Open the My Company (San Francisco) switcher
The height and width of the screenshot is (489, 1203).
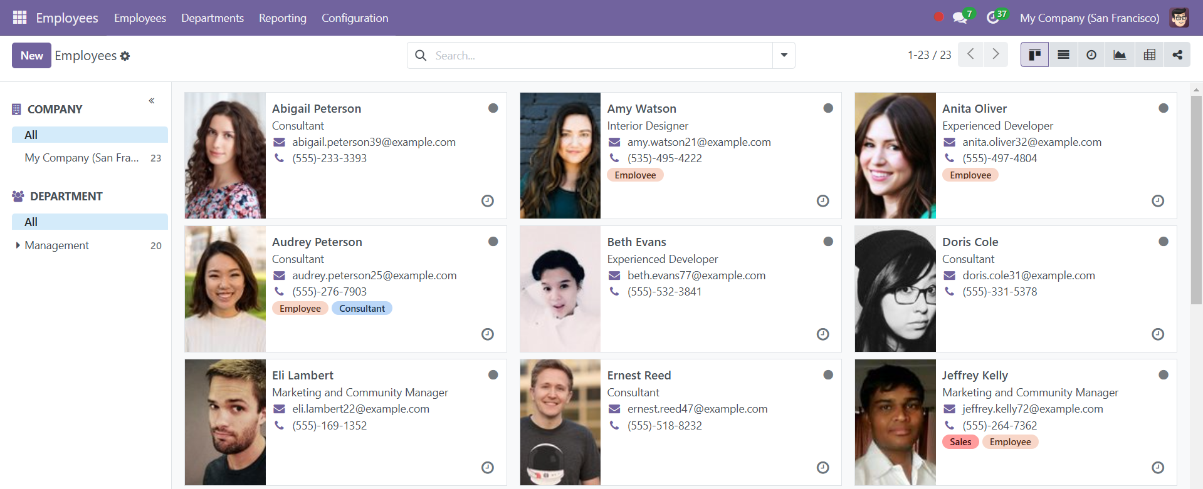click(1090, 18)
